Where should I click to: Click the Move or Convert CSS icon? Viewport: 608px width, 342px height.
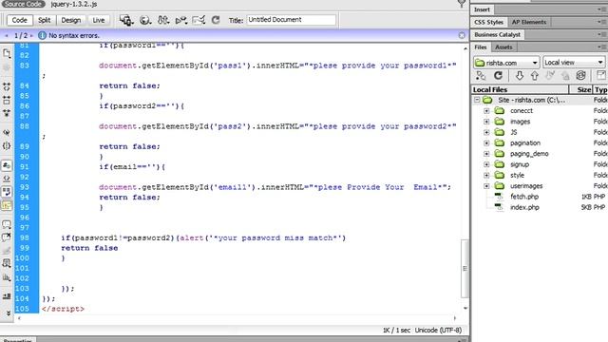pos(7,276)
